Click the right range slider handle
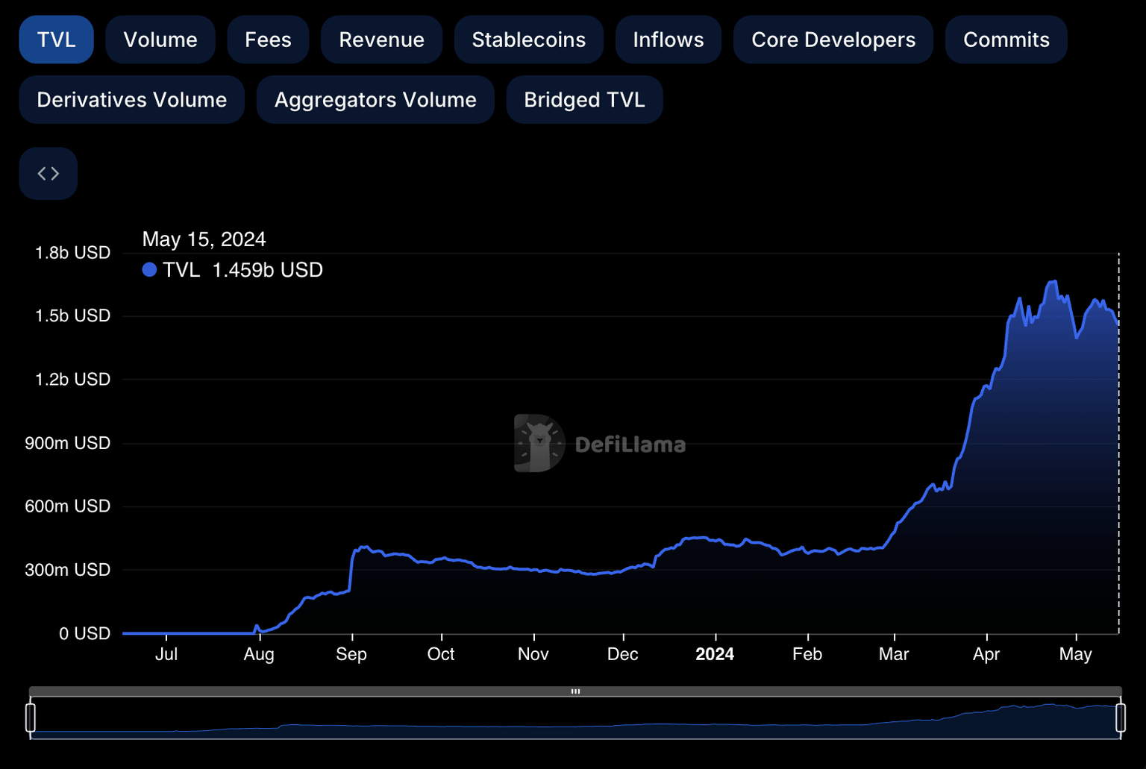Viewport: 1146px width, 769px height. click(1120, 718)
